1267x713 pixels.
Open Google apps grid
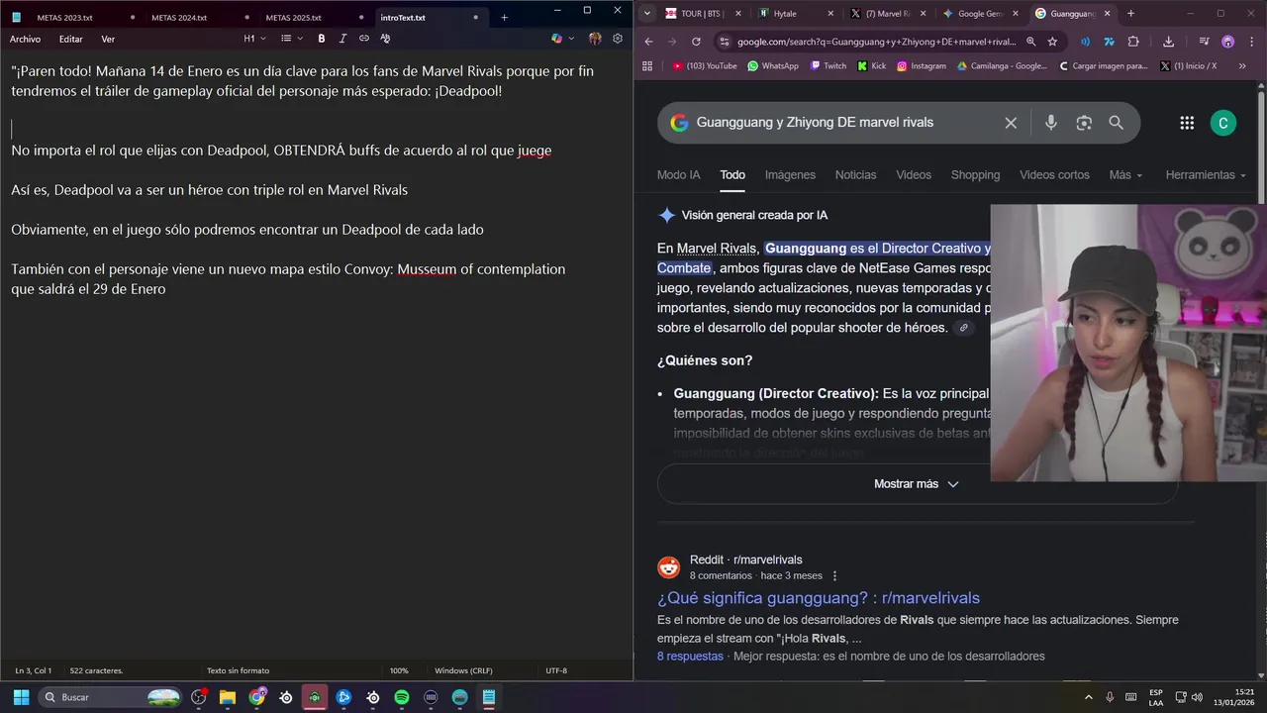(x=1187, y=123)
